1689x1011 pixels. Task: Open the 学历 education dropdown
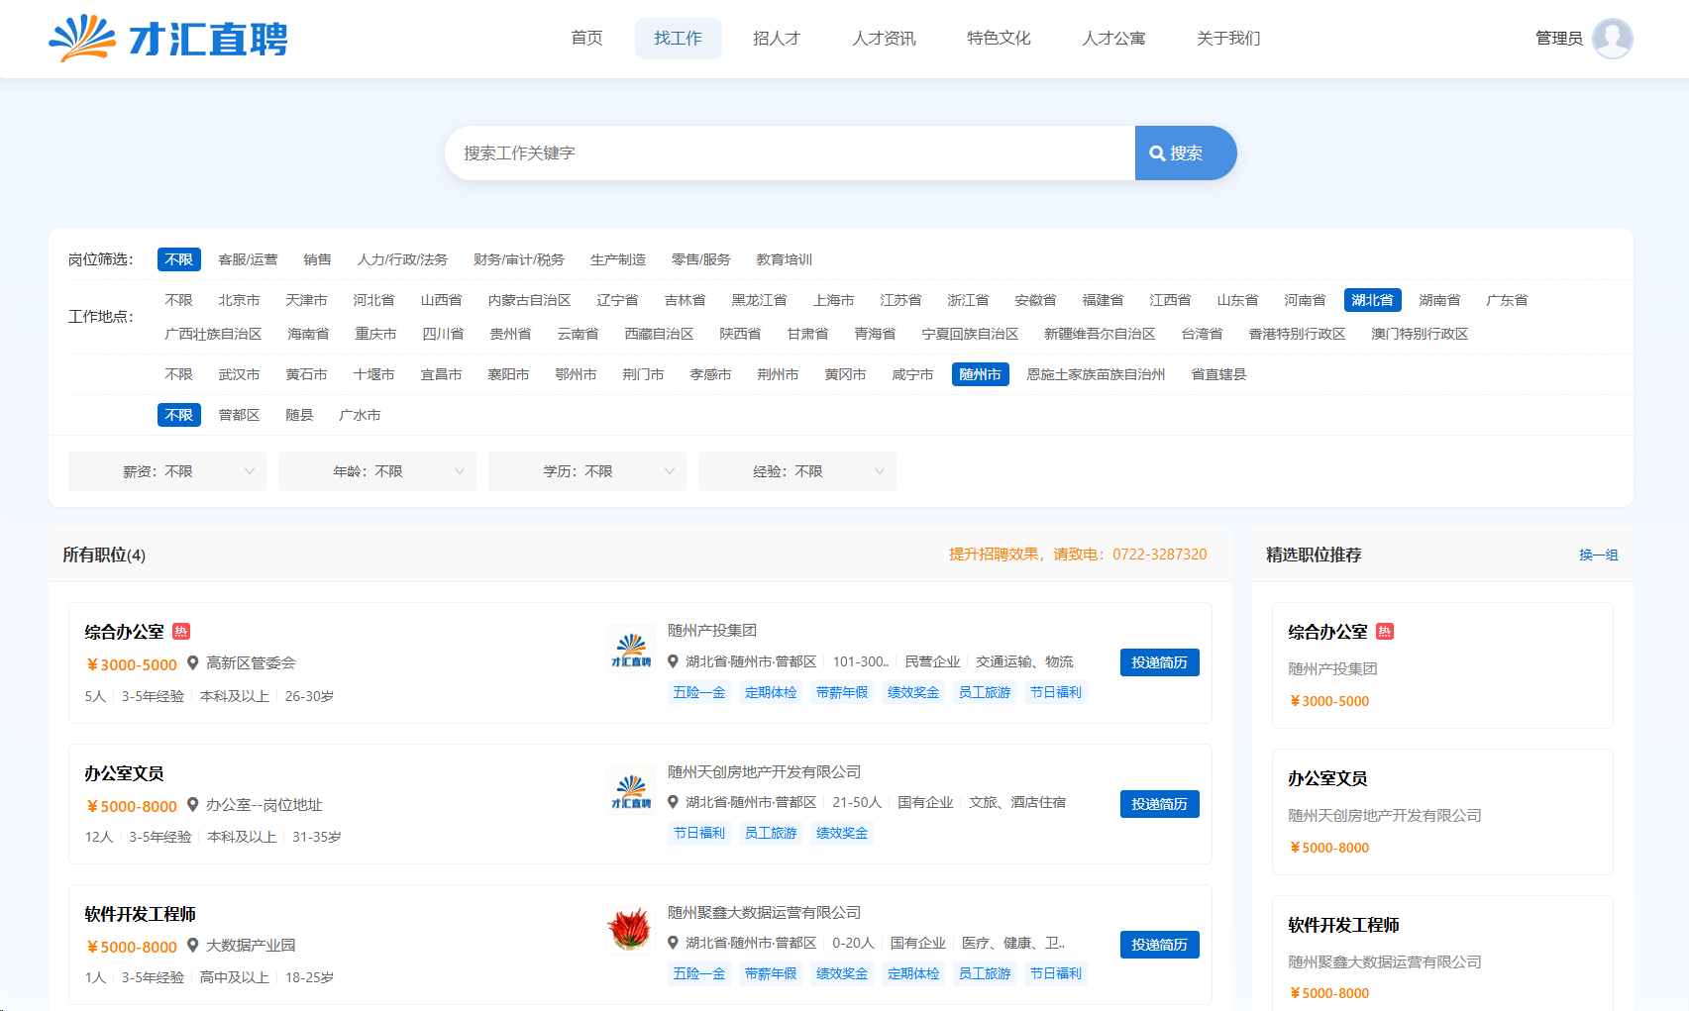click(x=587, y=471)
